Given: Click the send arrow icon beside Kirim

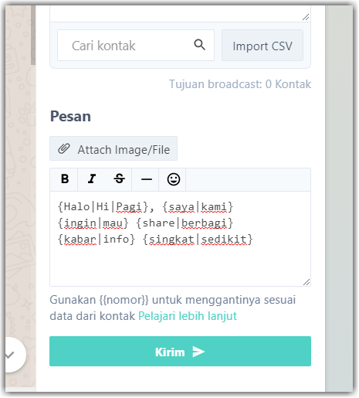Looking at the screenshot, I should [198, 352].
